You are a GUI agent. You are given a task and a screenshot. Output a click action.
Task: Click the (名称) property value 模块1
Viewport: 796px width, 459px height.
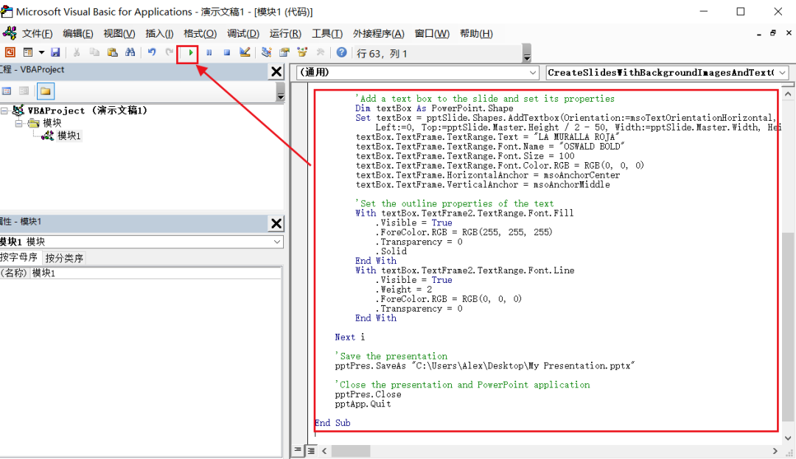(x=156, y=273)
